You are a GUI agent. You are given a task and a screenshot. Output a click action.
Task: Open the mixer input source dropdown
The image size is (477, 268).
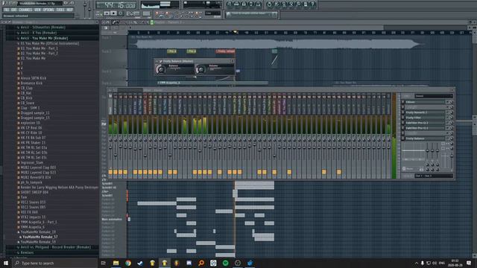coord(434,96)
